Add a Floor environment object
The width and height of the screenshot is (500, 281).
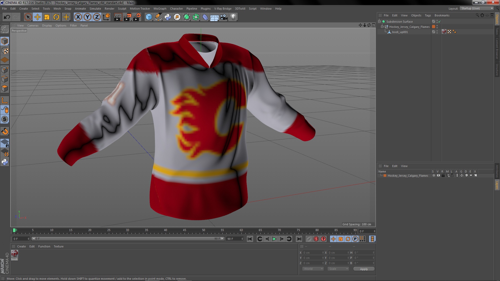tap(214, 17)
